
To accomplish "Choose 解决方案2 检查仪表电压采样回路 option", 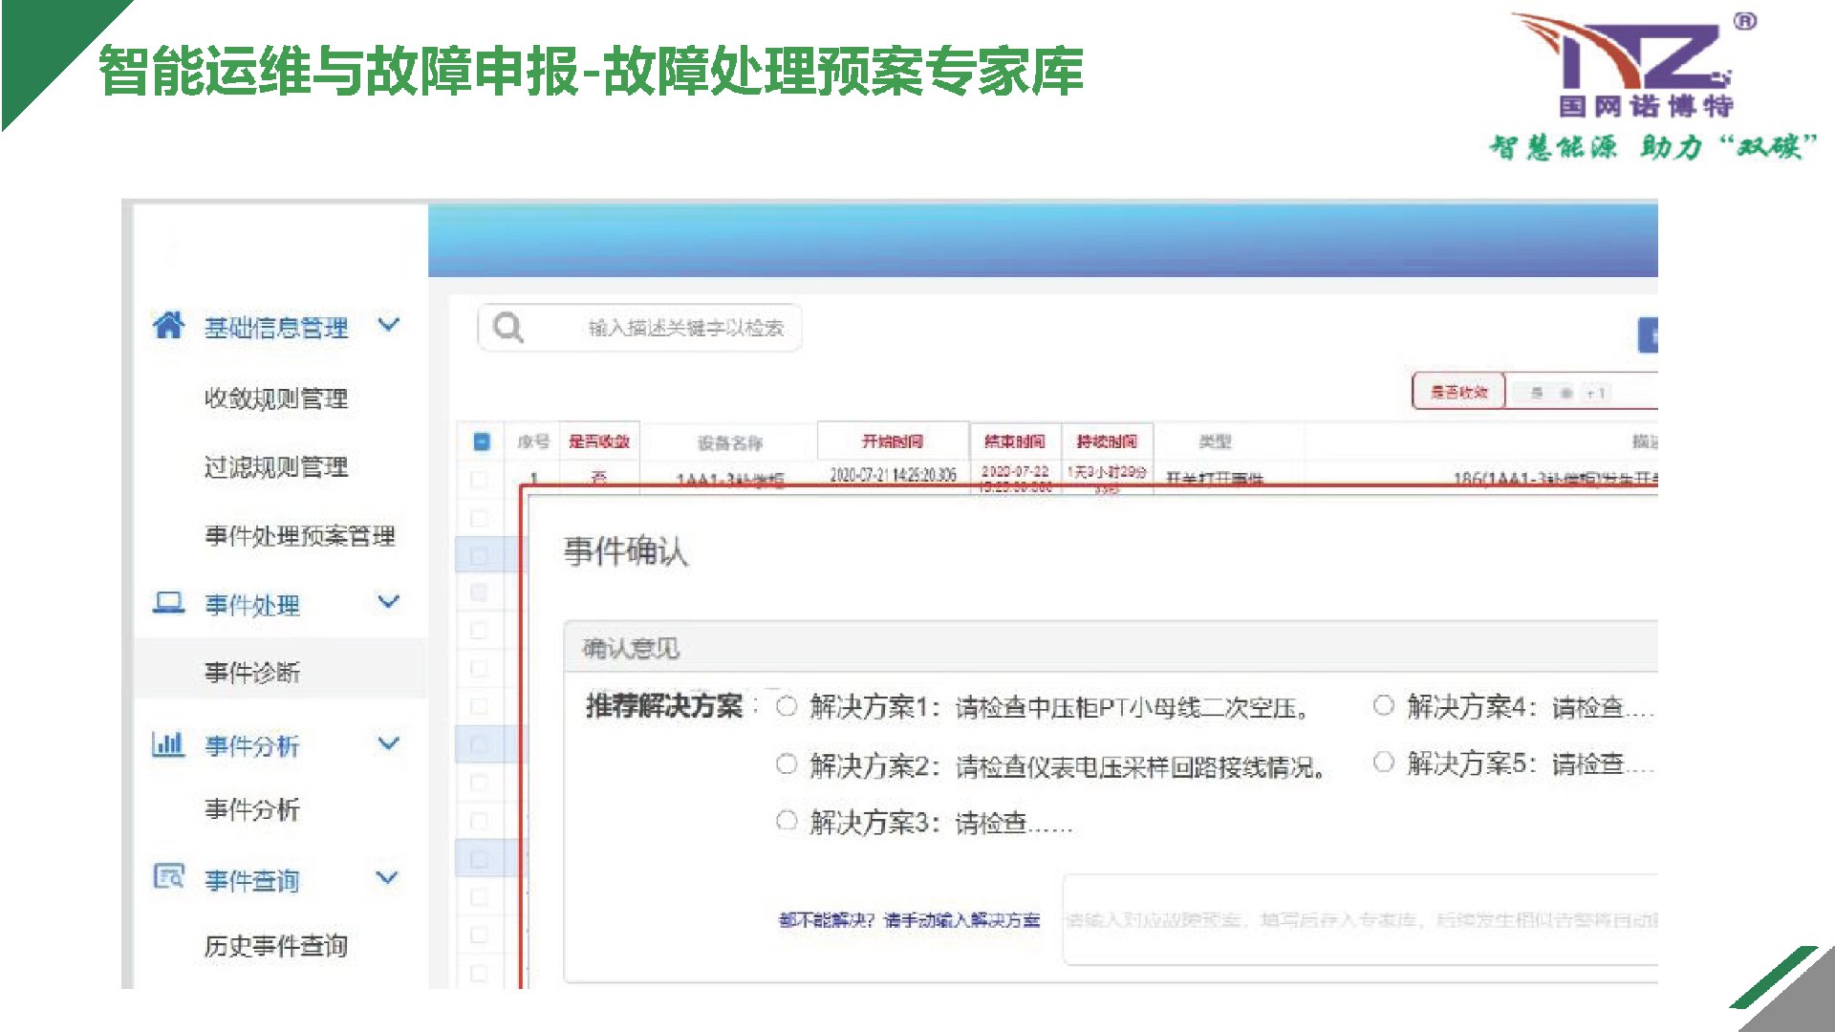I will [x=787, y=764].
